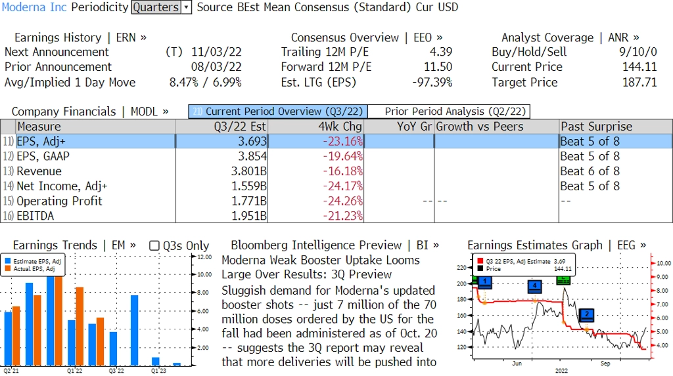Image resolution: width=673 pixels, height=376 pixels.
Task: Switch to Prior Period Analysis (Q2/22) tab
Action: tap(450, 112)
